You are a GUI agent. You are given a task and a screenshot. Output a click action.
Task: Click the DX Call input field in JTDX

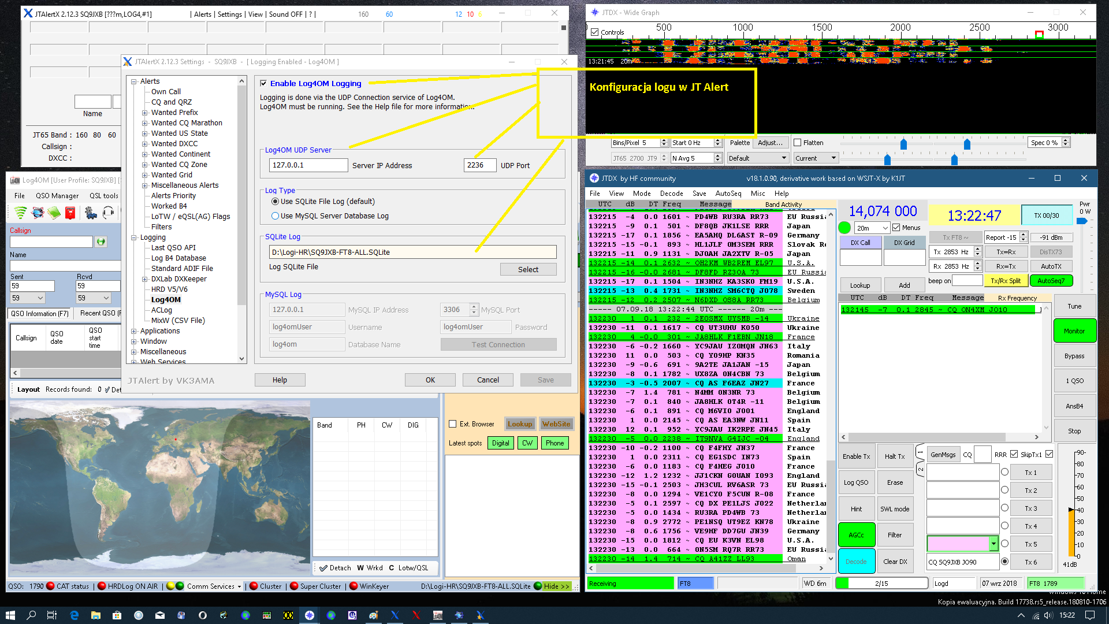coord(860,258)
